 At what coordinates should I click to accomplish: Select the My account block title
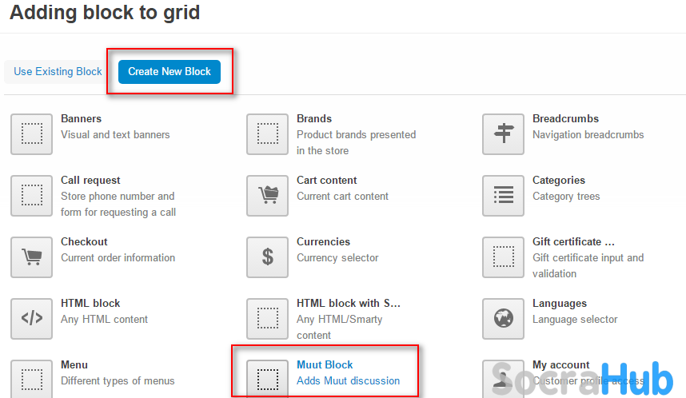click(561, 364)
